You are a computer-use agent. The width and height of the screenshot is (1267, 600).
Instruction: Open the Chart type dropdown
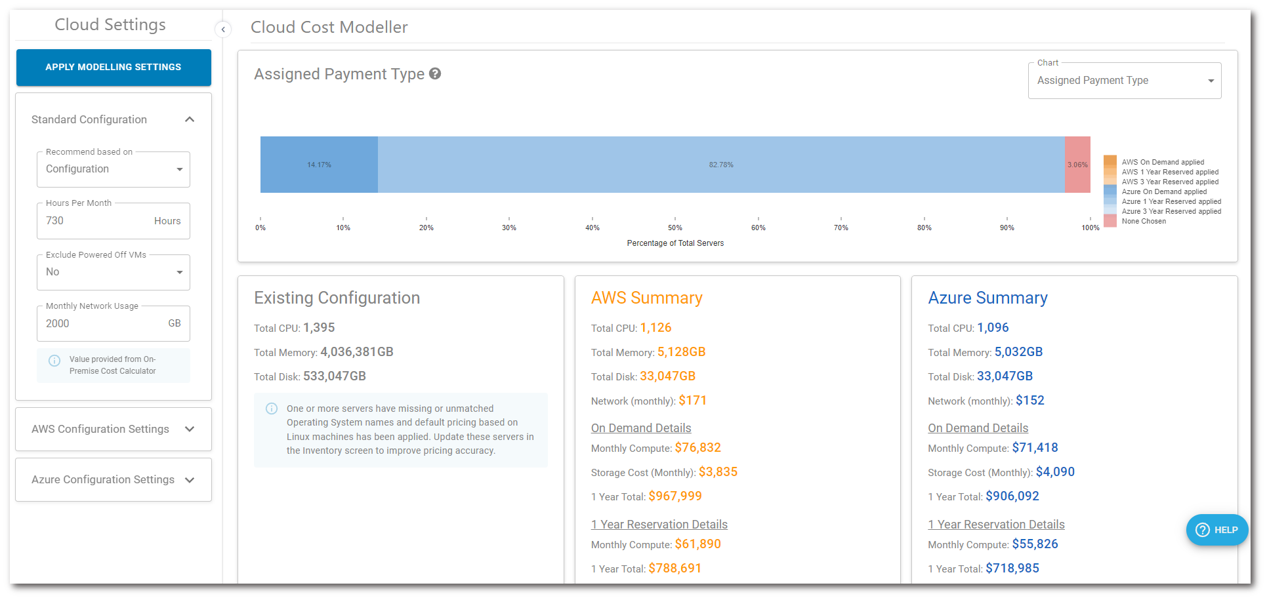click(x=1124, y=81)
